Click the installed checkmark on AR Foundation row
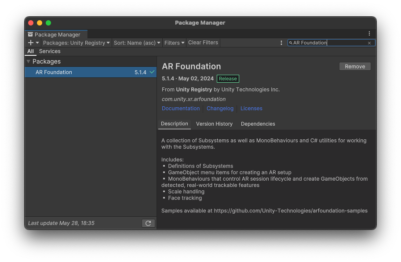401x262 pixels. pyautogui.click(x=152, y=72)
